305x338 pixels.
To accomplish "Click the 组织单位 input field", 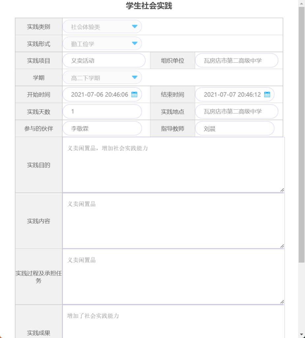I will pyautogui.click(x=236, y=61).
